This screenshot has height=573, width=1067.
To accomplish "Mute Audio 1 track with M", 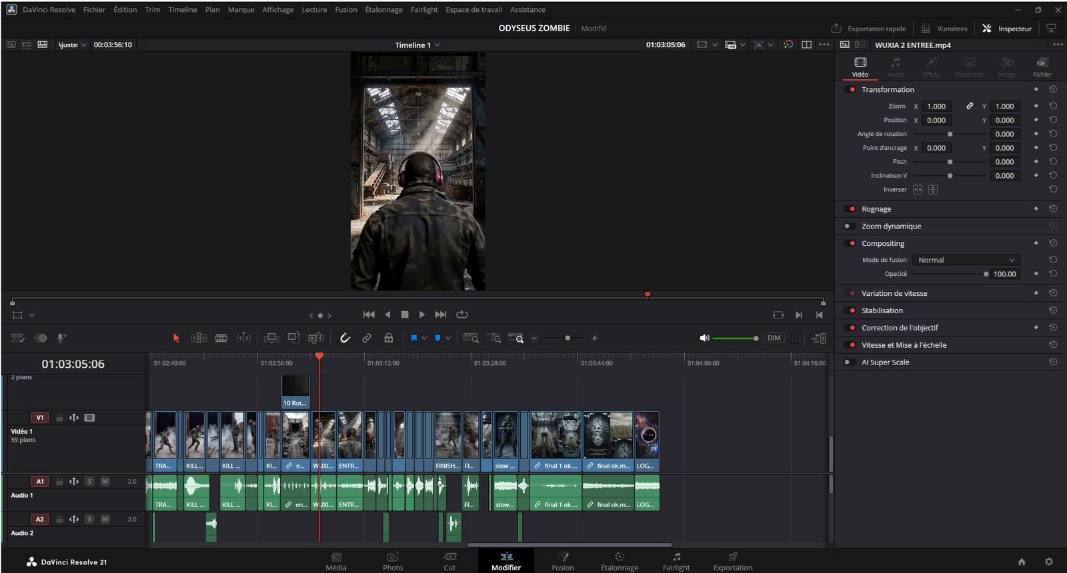I will click(105, 481).
